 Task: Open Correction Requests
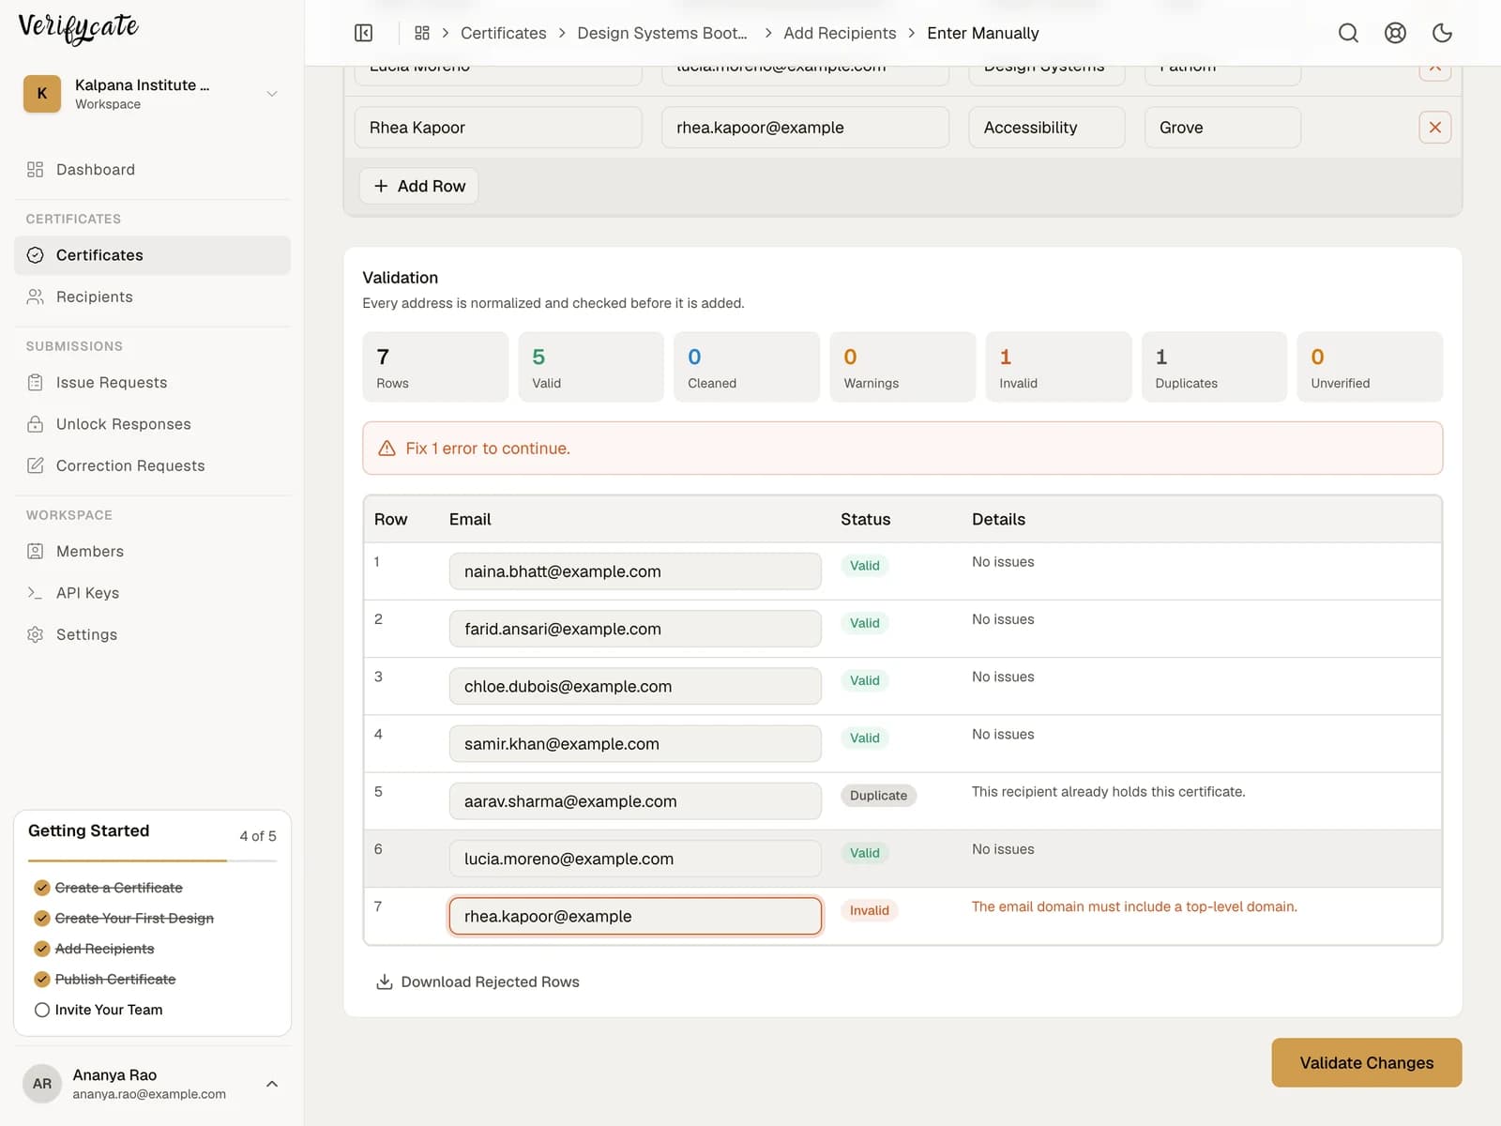point(152,465)
